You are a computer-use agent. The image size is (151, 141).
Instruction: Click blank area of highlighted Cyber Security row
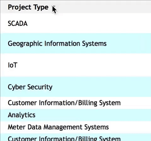point(102,87)
